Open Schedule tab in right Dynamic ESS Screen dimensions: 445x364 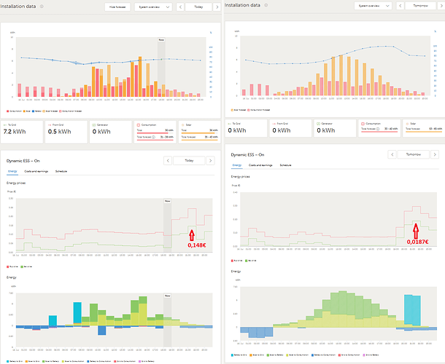coord(285,165)
